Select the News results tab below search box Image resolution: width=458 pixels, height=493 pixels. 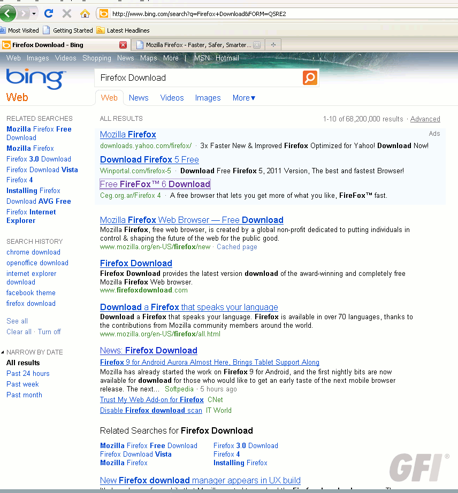click(139, 98)
